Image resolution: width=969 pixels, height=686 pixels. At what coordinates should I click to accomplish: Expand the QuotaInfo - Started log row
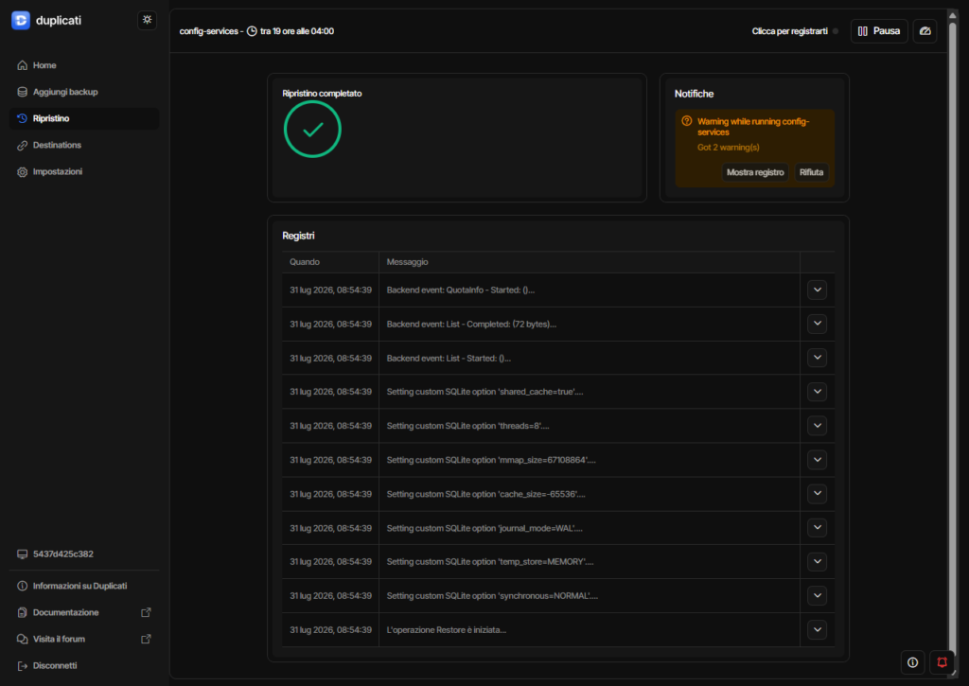pyautogui.click(x=817, y=290)
